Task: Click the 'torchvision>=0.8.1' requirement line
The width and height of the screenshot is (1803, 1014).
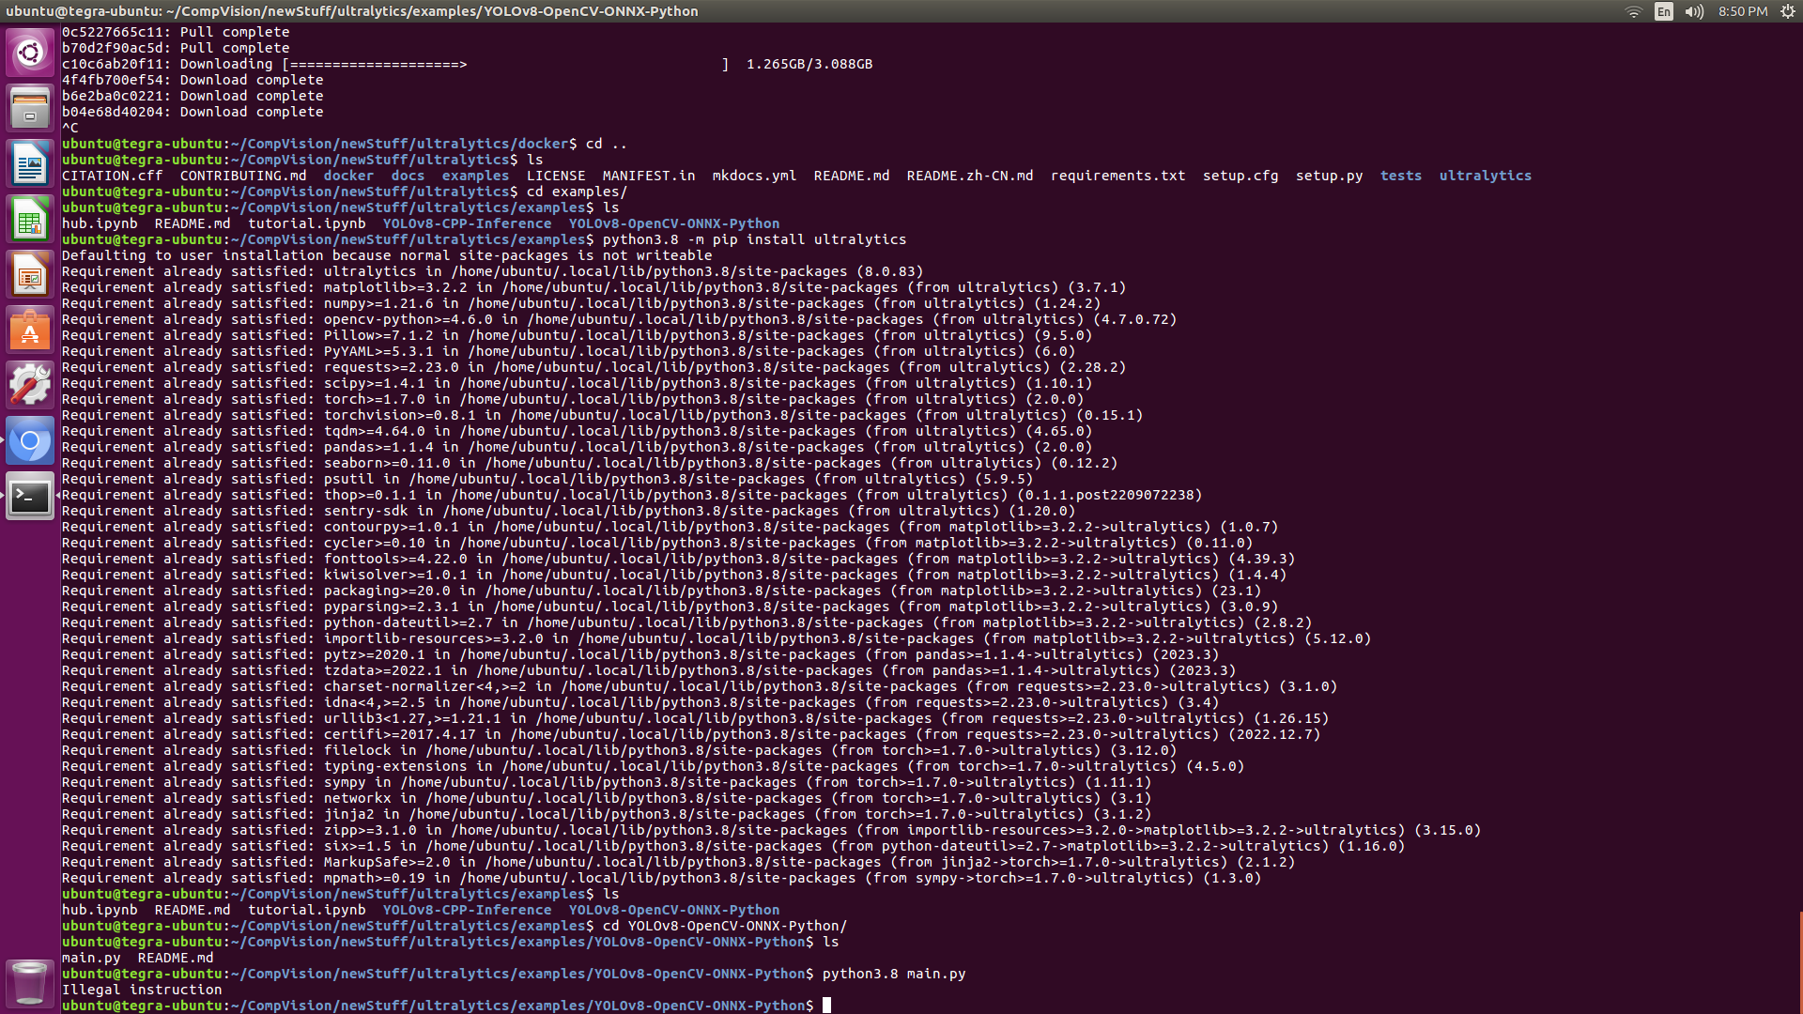Action: [602, 415]
